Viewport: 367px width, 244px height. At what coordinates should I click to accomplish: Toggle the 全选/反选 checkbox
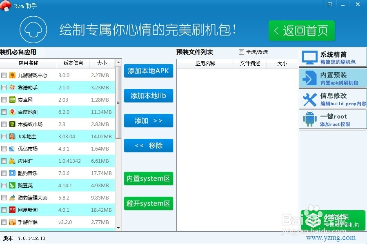click(x=241, y=52)
